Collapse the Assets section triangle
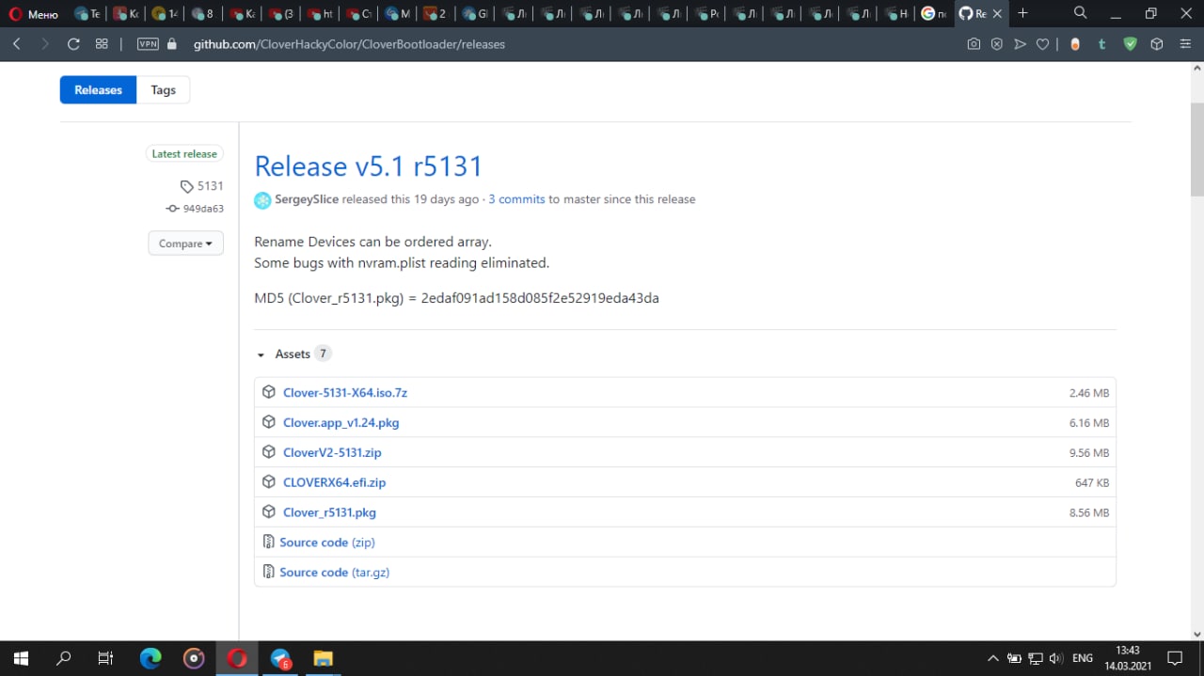 (261, 354)
